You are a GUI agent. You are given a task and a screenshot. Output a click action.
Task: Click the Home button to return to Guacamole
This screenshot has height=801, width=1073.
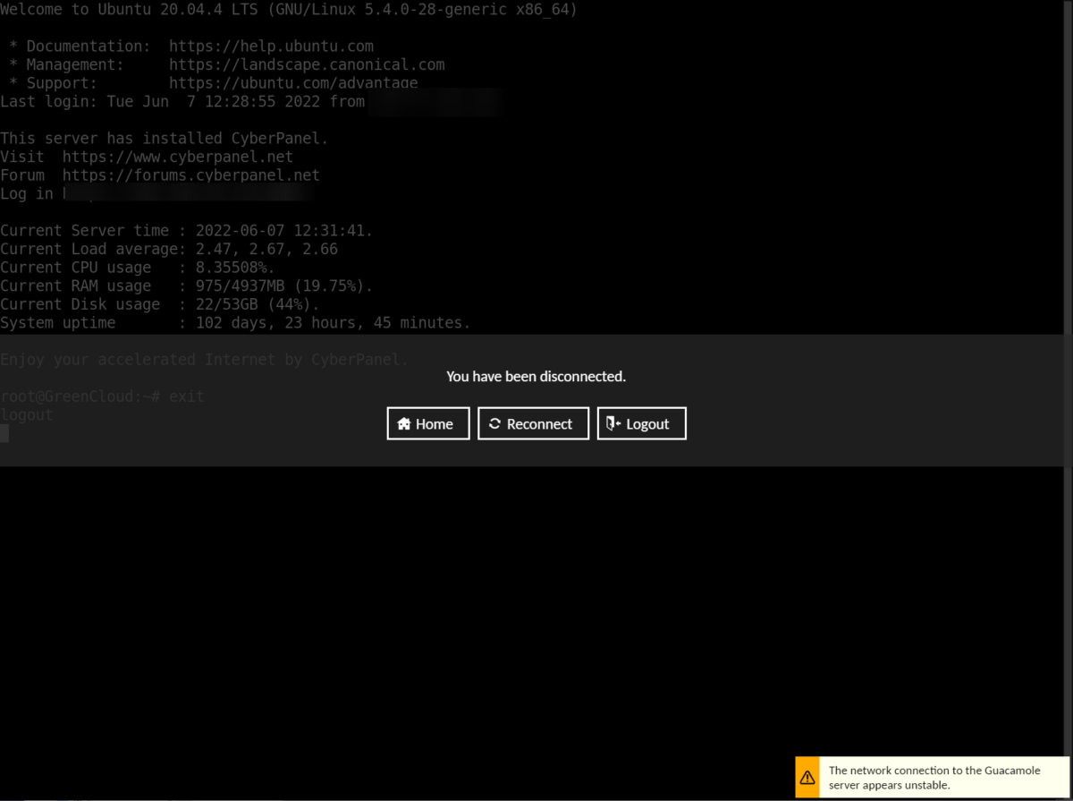click(427, 422)
